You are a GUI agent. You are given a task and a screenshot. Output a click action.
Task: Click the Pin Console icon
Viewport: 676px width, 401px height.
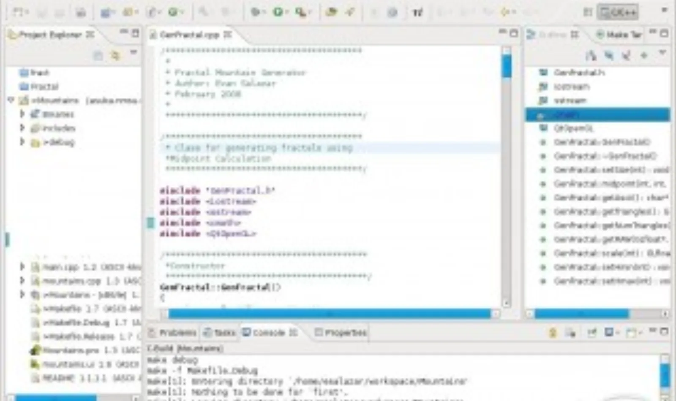[x=591, y=333]
